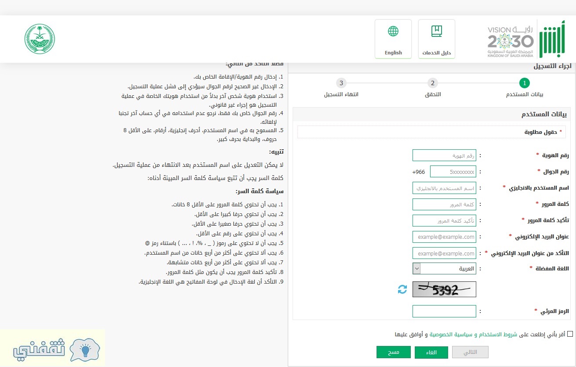Click the captcha refresh arrows icon
The image size is (576, 367).
click(402, 289)
